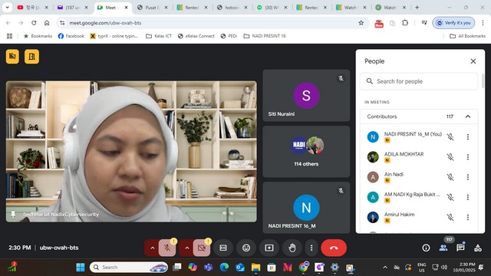Click the Verify it's you button
This screenshot has height=276, width=491.
[453, 23]
